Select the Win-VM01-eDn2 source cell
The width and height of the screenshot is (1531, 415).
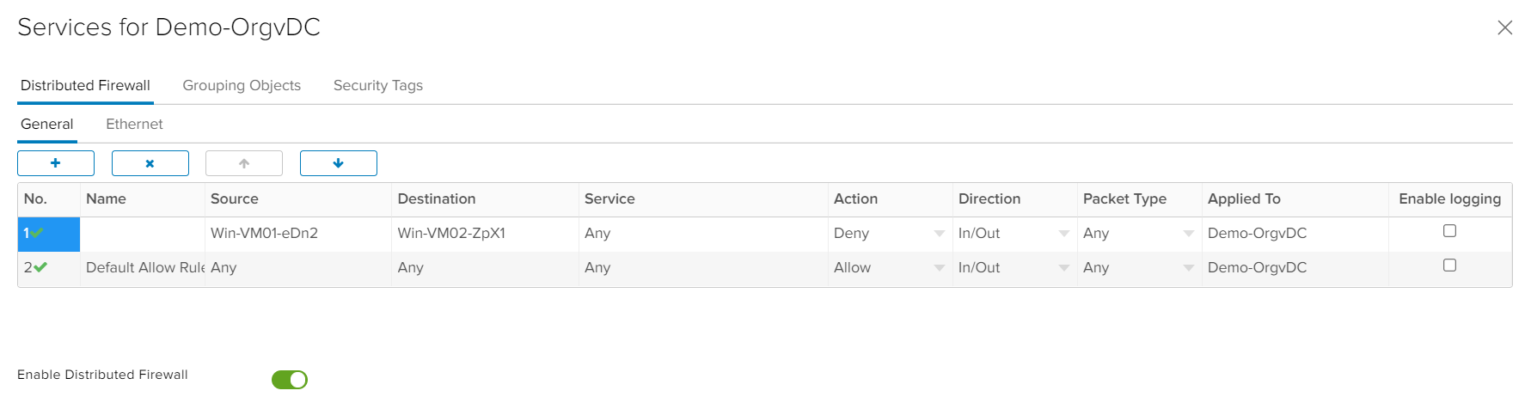(x=265, y=234)
